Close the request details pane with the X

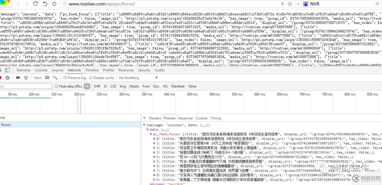144,118
